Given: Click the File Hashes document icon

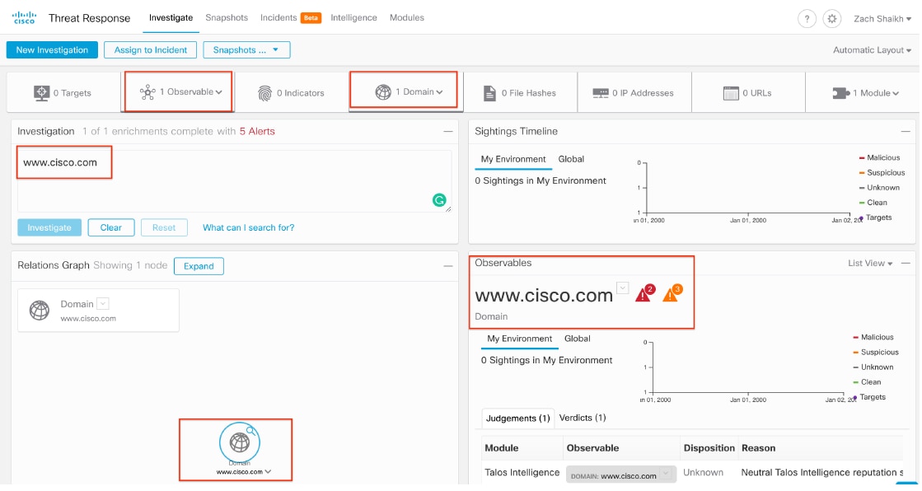Looking at the screenshot, I should [x=489, y=93].
